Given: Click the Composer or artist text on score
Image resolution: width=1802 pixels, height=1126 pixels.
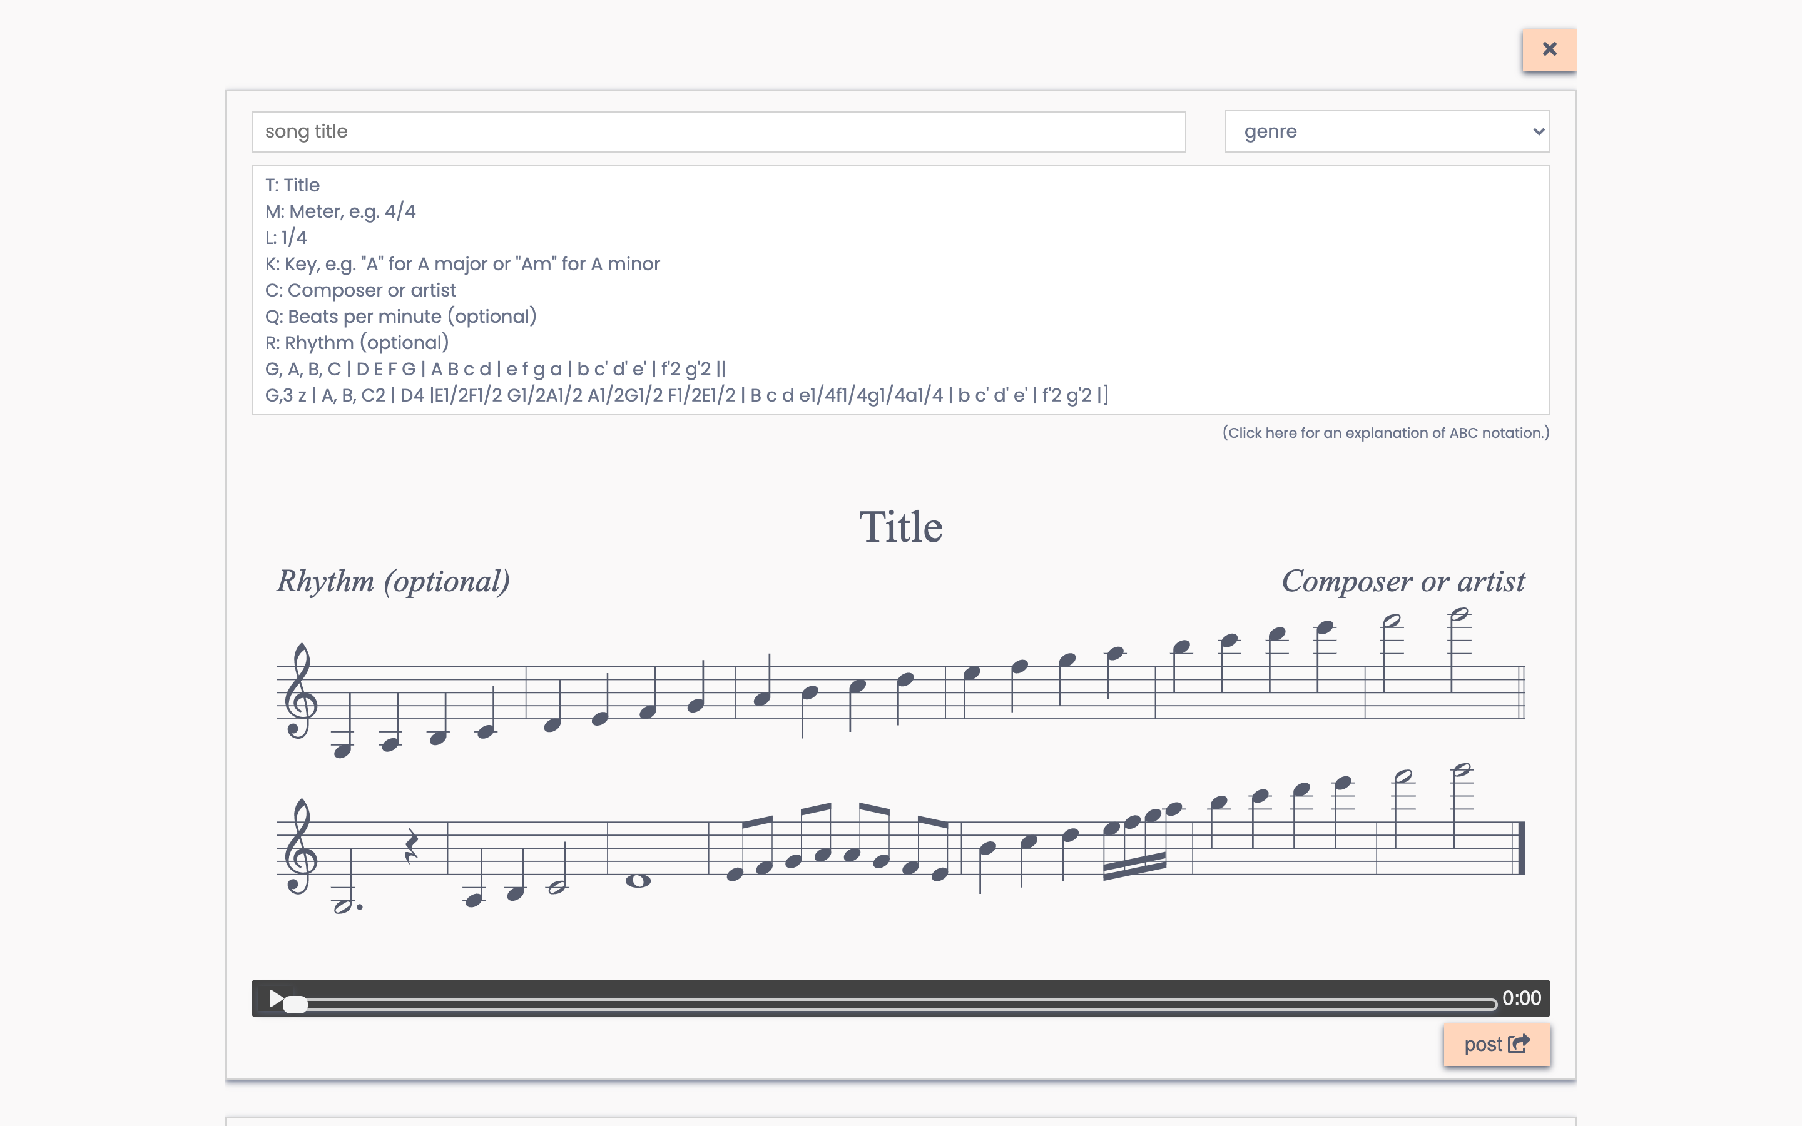Looking at the screenshot, I should [x=1403, y=581].
